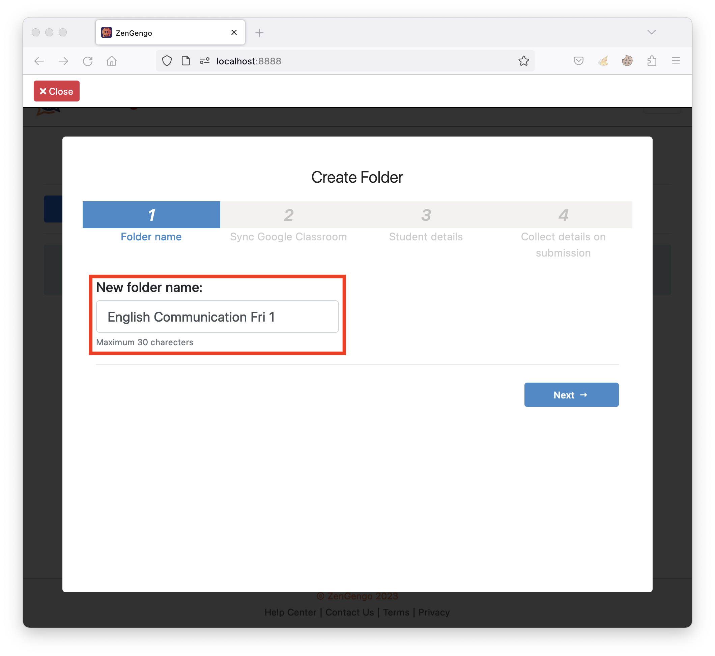The image size is (715, 656).
Task: Go to the browser home page
Action: [x=112, y=61]
